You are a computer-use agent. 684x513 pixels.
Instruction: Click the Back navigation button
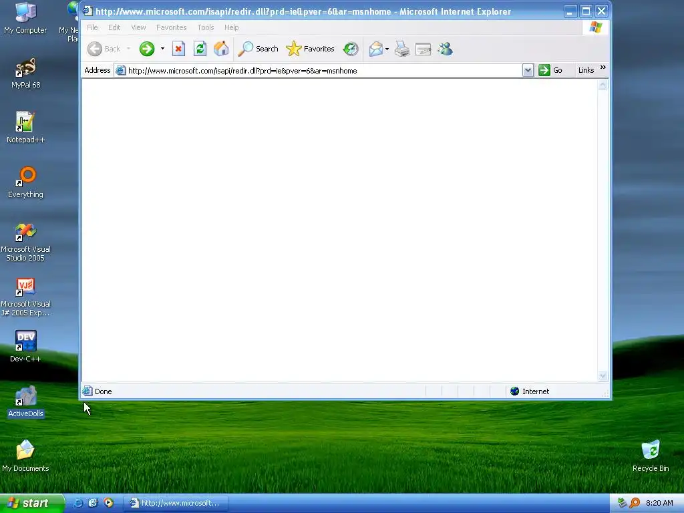tap(104, 49)
